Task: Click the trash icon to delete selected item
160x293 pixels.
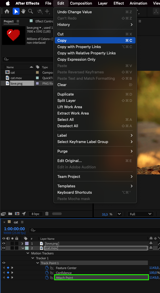Action: pos(47,214)
